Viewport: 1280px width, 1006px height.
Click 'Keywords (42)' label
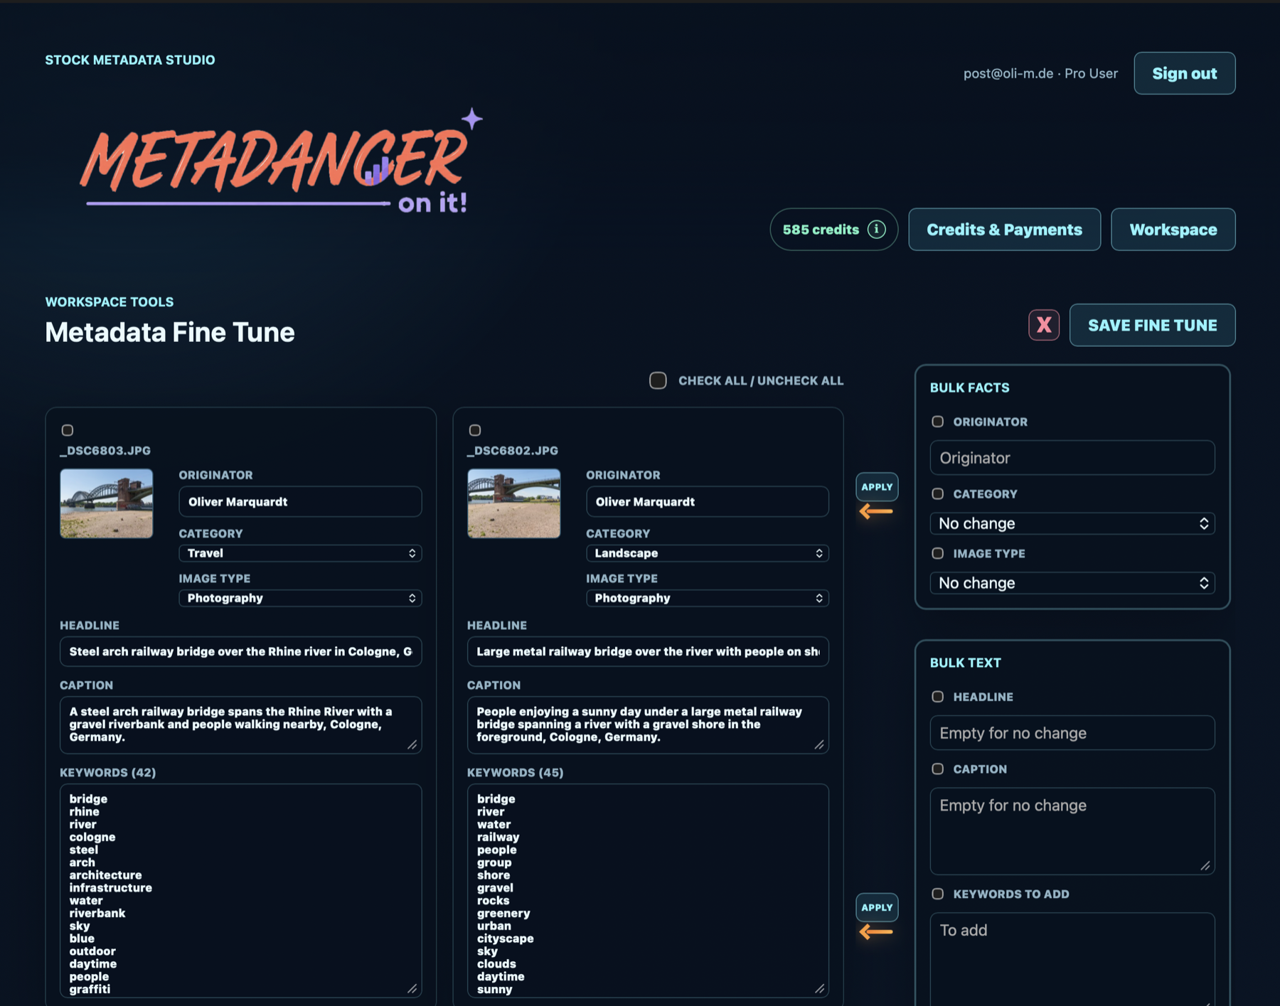108,772
